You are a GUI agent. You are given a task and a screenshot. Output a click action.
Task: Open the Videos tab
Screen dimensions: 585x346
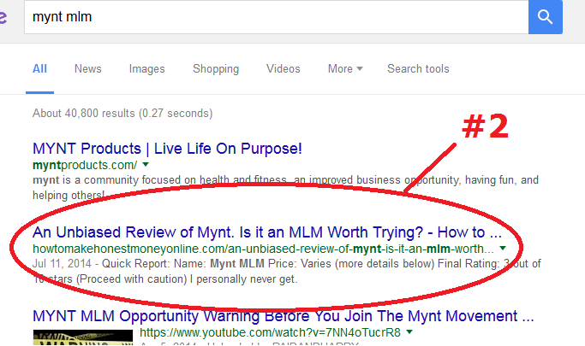pos(284,69)
